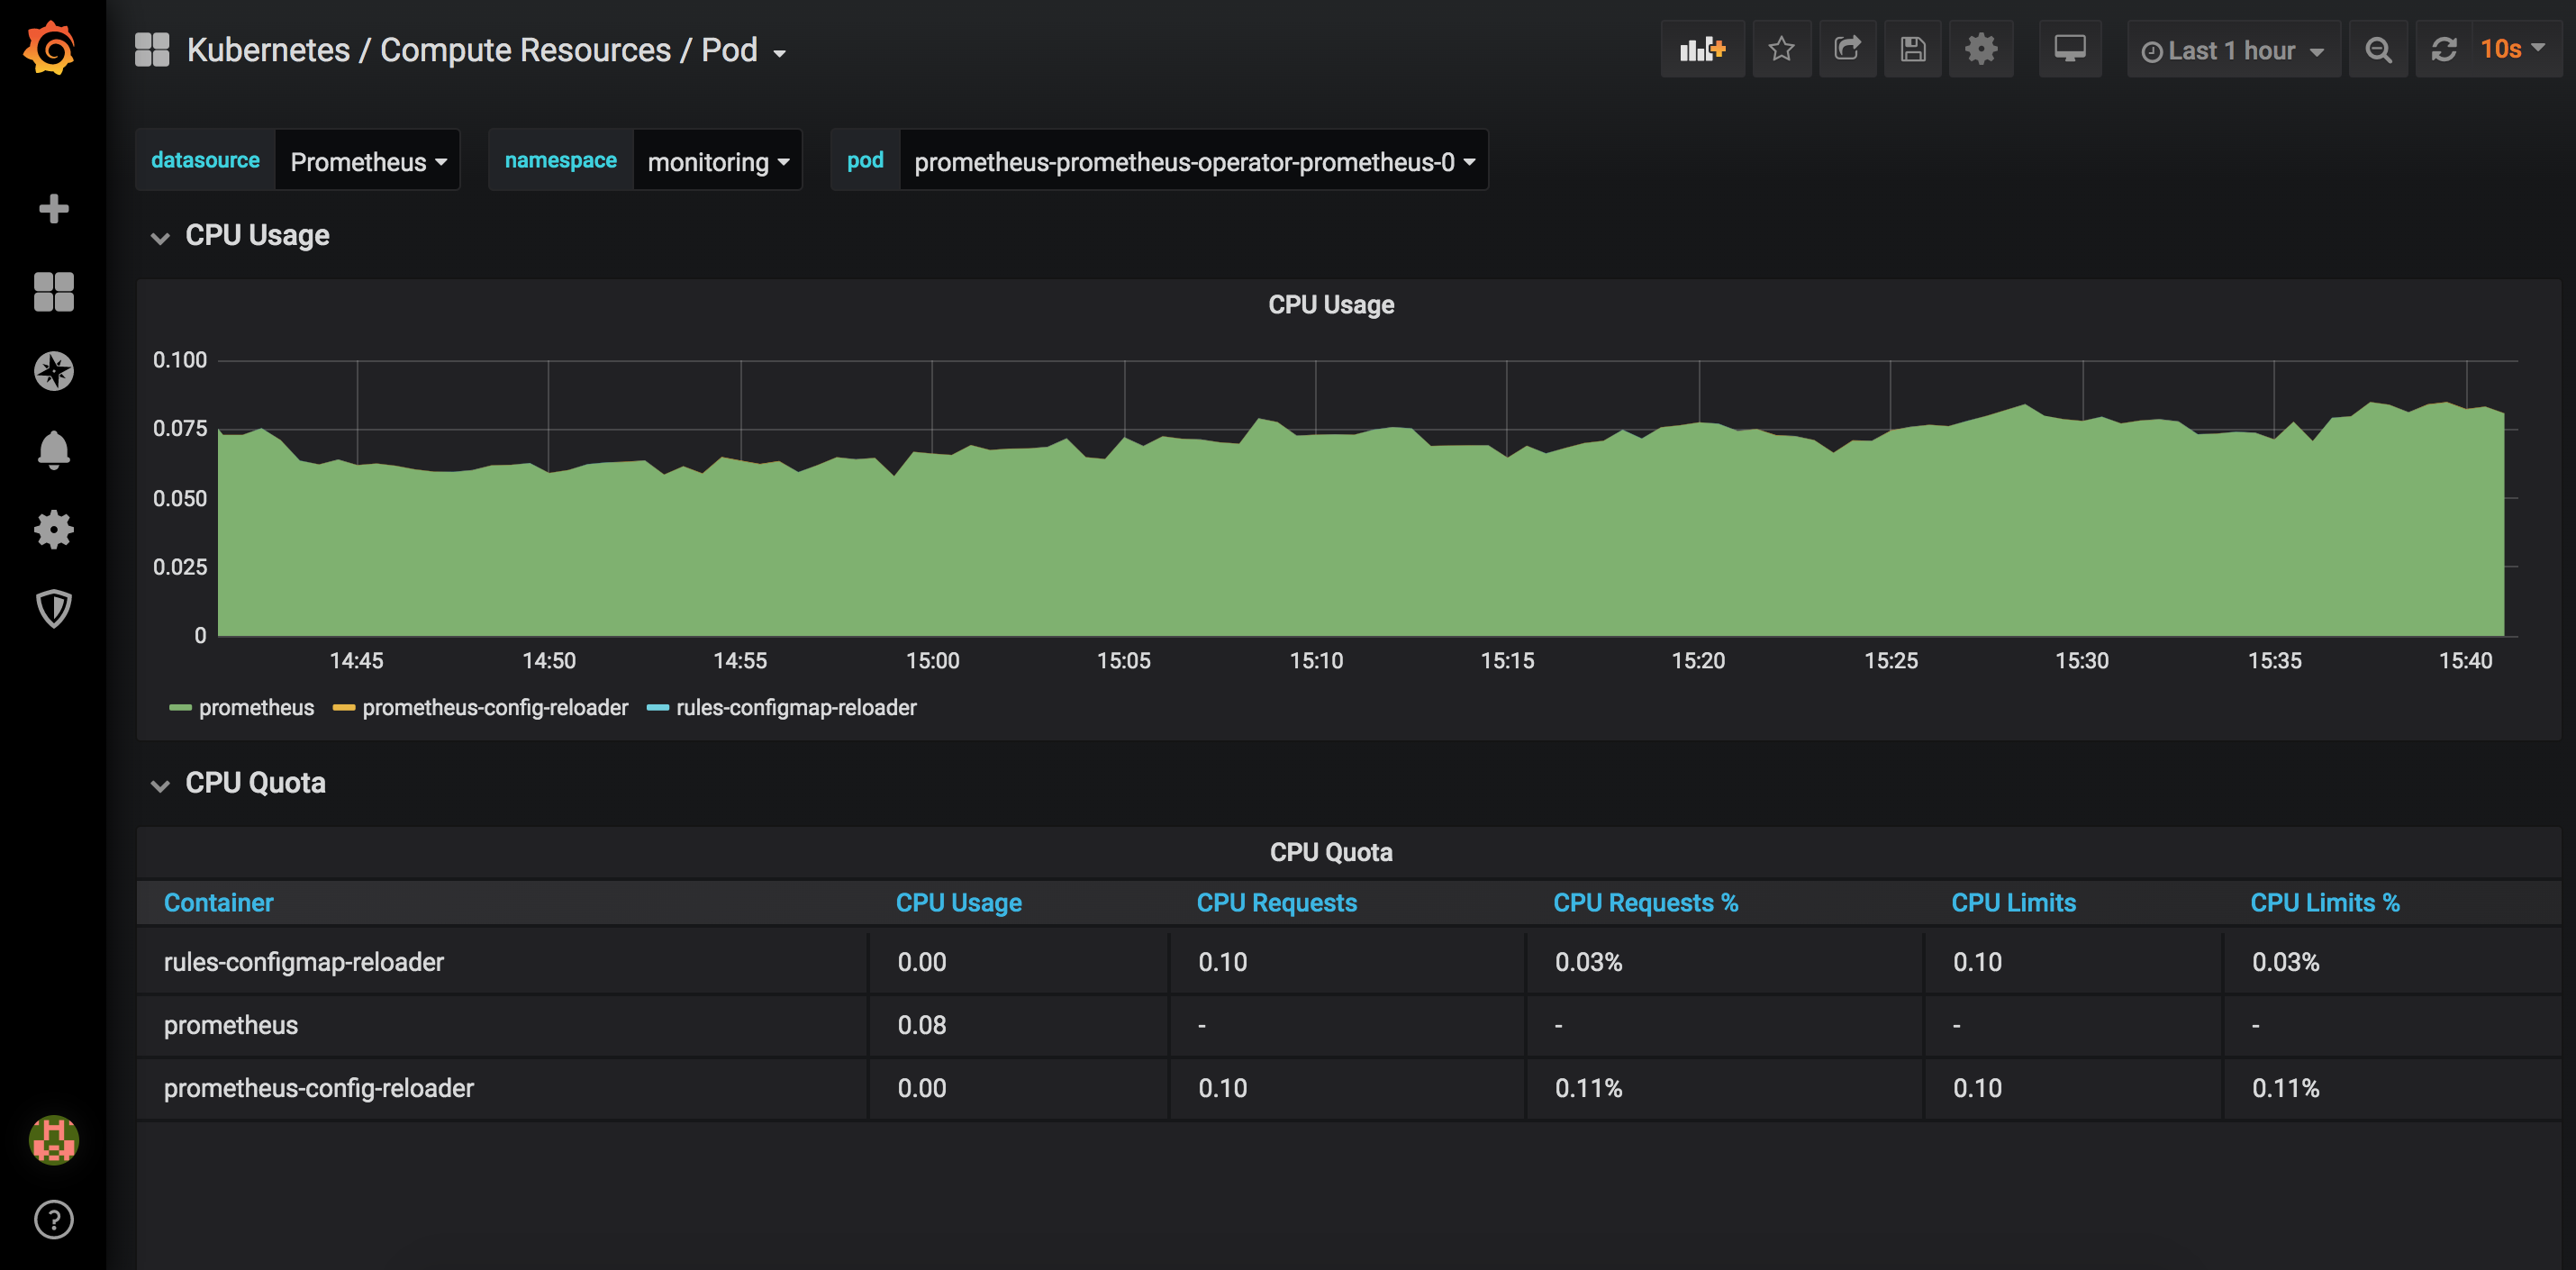The image size is (2576, 1270).
Task: Click the prometheus-config-reloader legend item
Action: pos(496,706)
